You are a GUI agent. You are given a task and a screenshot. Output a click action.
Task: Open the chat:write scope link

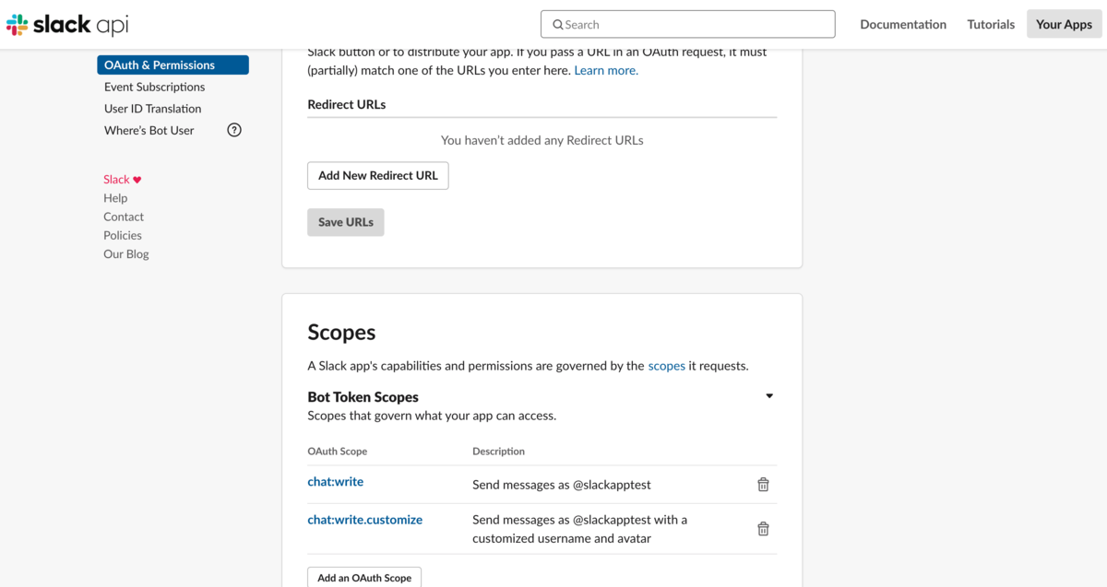click(x=336, y=481)
